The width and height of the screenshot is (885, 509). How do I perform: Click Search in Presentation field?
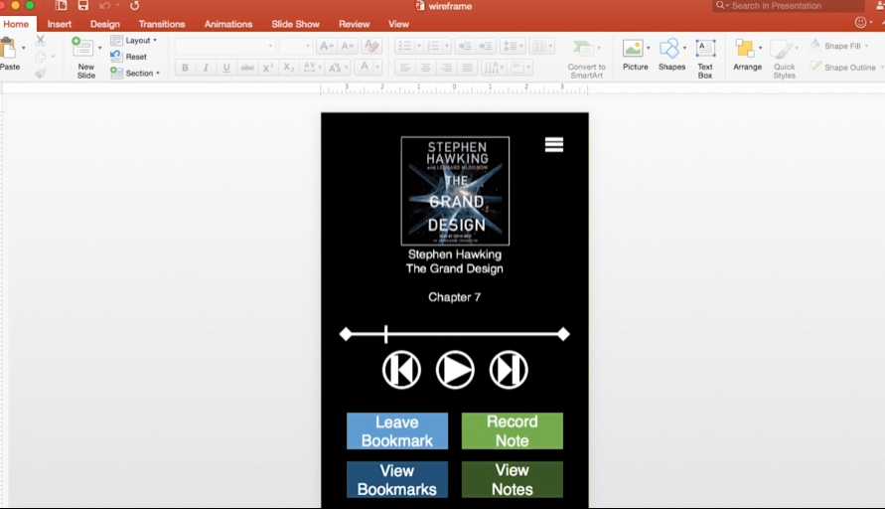[x=789, y=6]
